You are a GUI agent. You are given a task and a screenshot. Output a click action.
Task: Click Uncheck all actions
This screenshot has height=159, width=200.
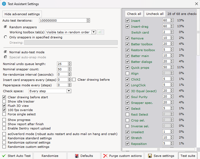coord(155,14)
